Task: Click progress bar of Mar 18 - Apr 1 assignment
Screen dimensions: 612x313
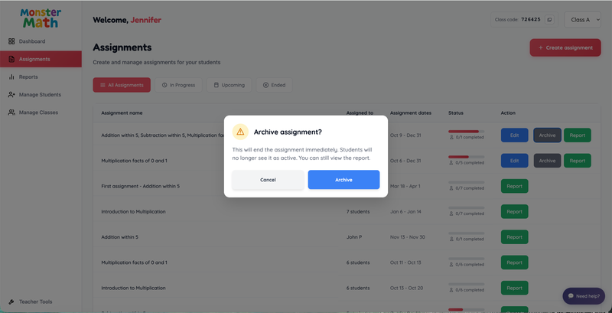Action: (x=467, y=182)
